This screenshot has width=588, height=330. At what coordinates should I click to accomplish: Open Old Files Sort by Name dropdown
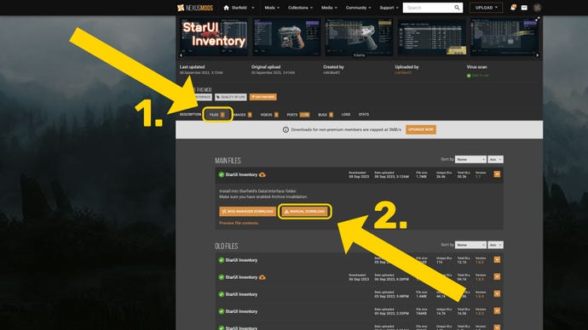[x=470, y=245]
